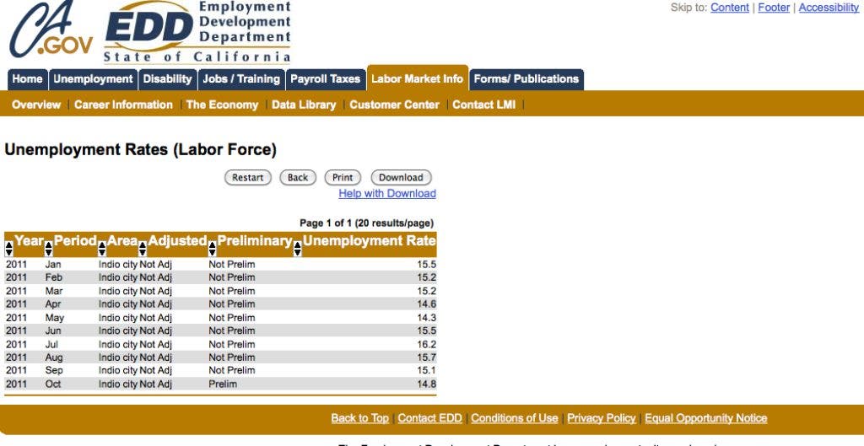Skip to Footer link
Screen dimensions: 864x446
tap(774, 8)
